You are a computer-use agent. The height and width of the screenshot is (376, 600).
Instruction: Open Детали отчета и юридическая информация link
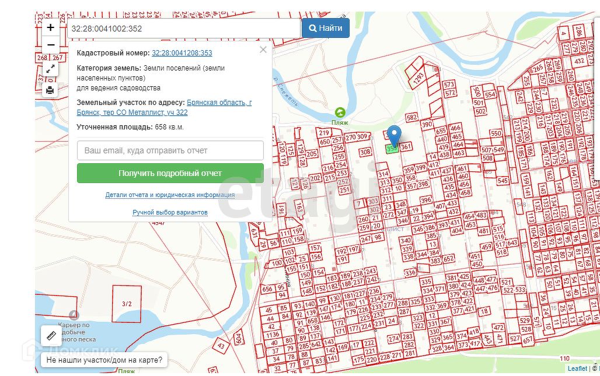[x=170, y=195]
